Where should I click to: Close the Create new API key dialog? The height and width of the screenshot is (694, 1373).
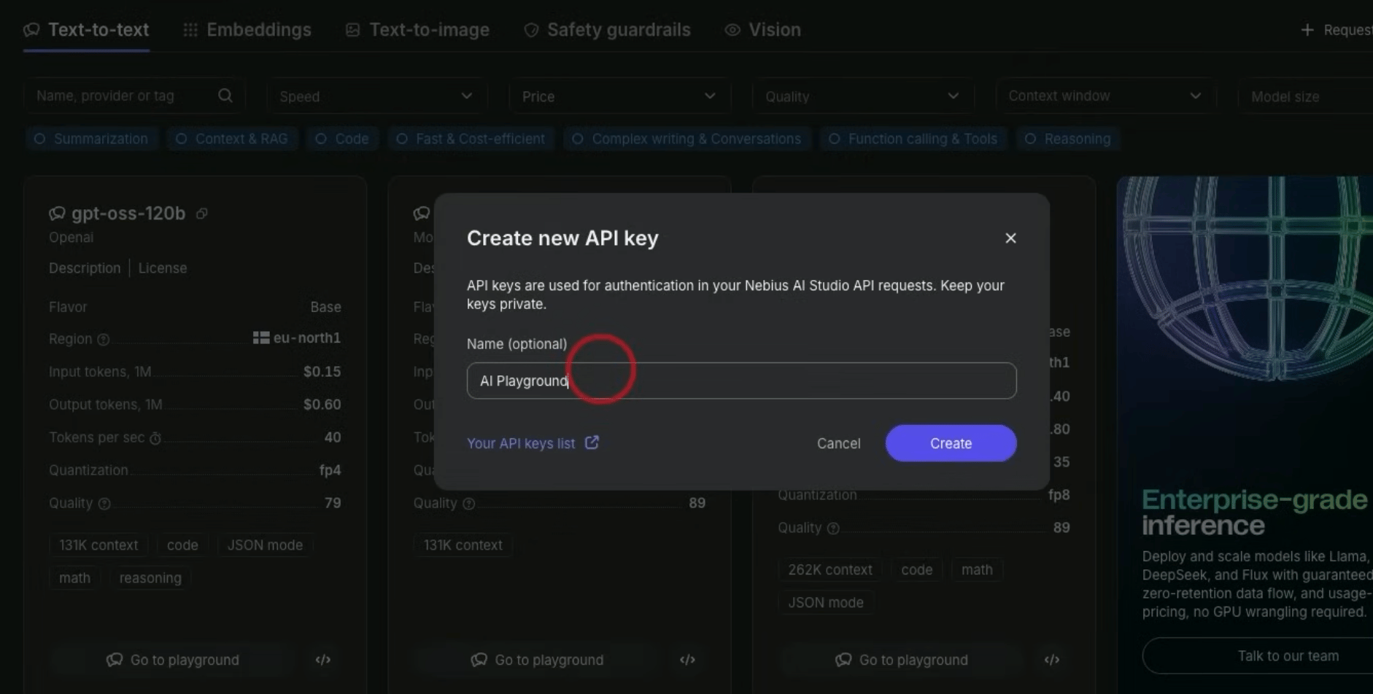pyautogui.click(x=1010, y=238)
